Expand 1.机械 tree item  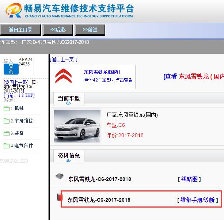[x=17, y=109]
